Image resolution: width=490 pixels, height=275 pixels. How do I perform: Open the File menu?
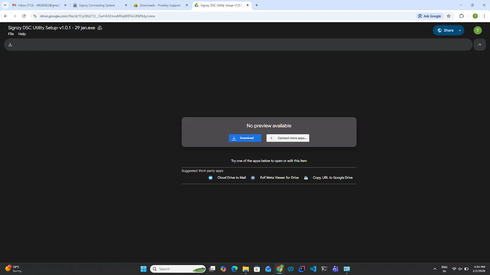coord(11,34)
